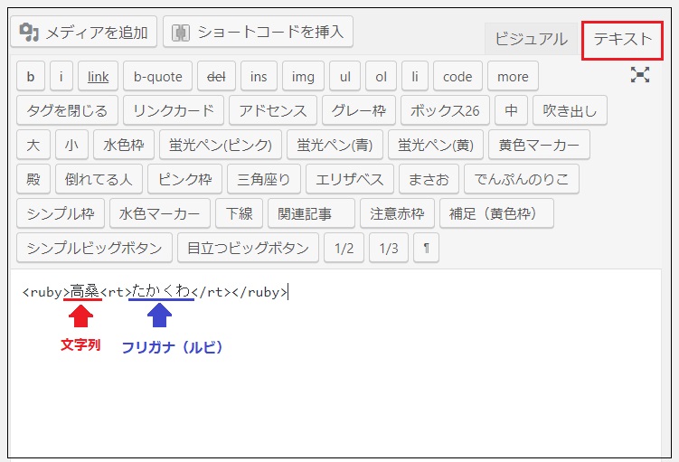This screenshot has width=679, height=462.
Task: Click the タグを閉じる button
Action: [67, 110]
